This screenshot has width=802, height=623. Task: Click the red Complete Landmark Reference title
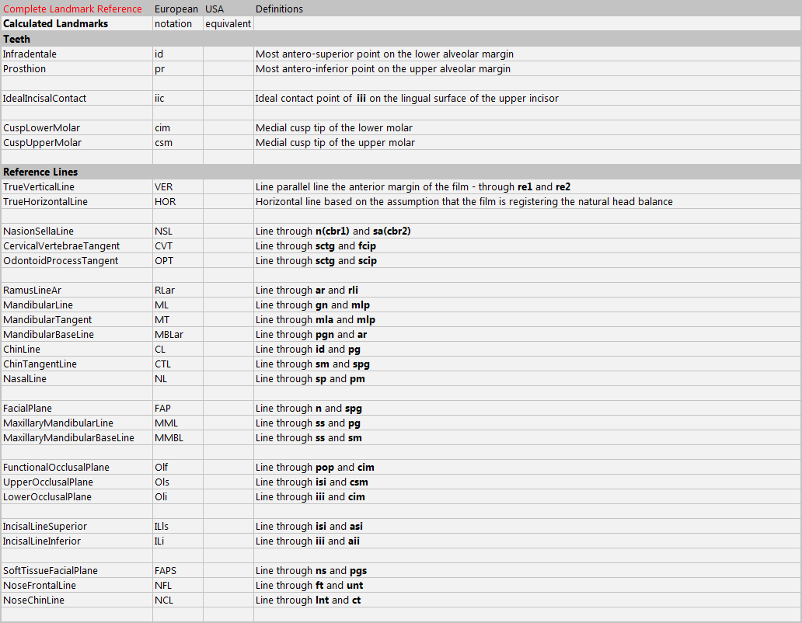72,9
